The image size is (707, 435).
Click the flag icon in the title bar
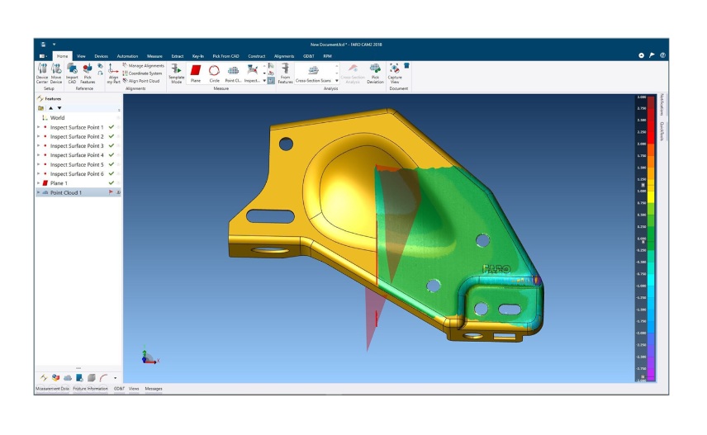click(x=652, y=55)
